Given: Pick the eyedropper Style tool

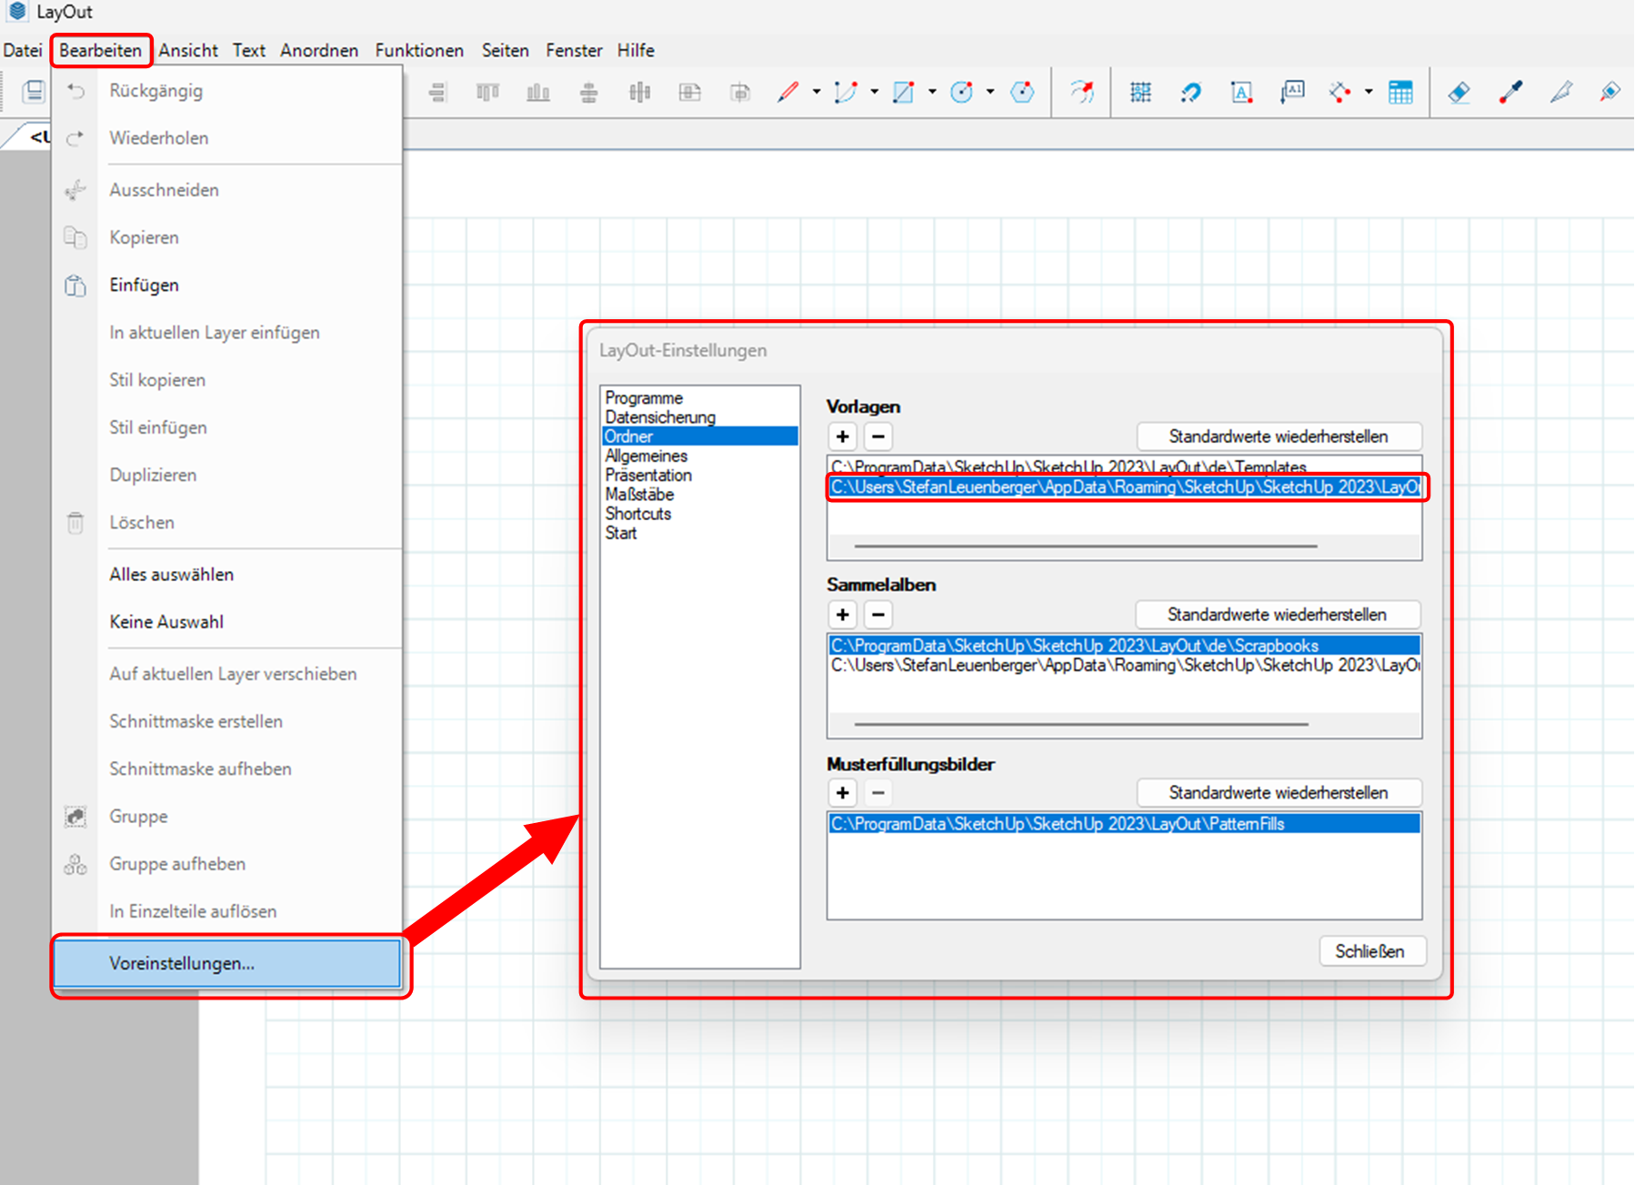Looking at the screenshot, I should (x=1510, y=92).
